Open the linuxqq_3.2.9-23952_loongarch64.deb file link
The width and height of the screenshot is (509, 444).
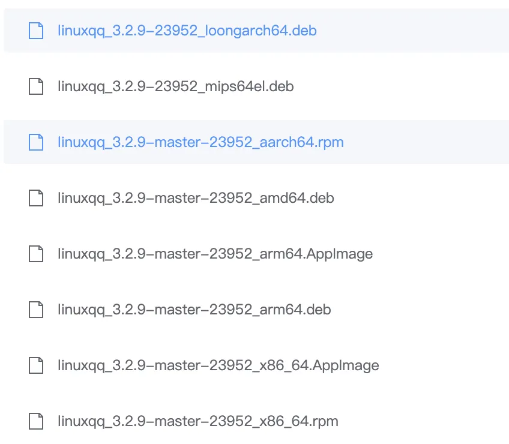click(187, 31)
